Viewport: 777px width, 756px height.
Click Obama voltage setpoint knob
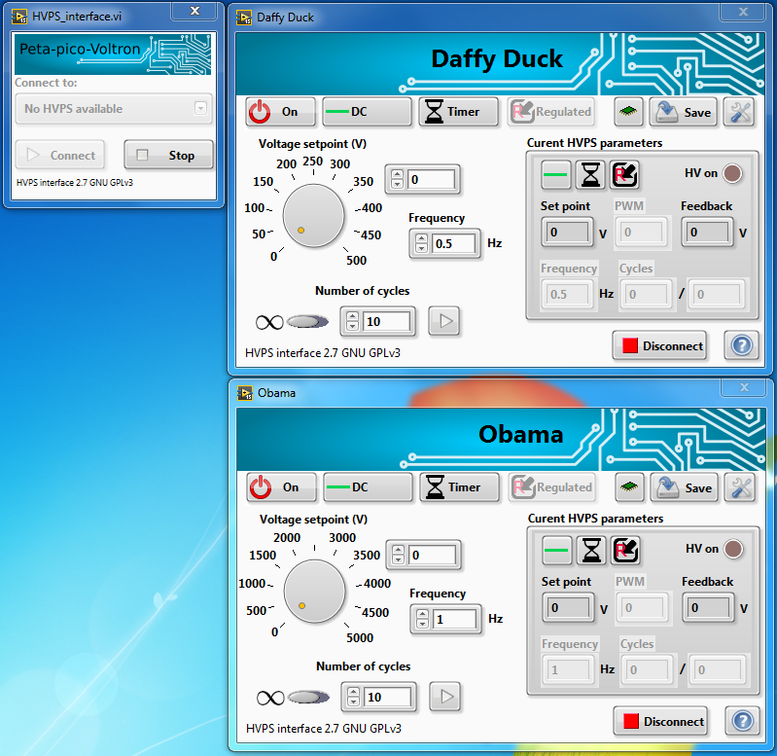314,592
